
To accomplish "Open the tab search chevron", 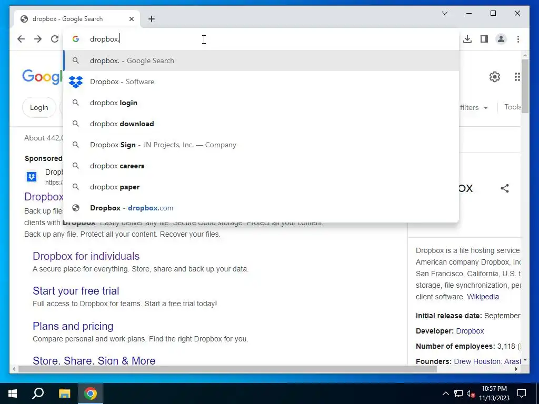I will 444,13.
